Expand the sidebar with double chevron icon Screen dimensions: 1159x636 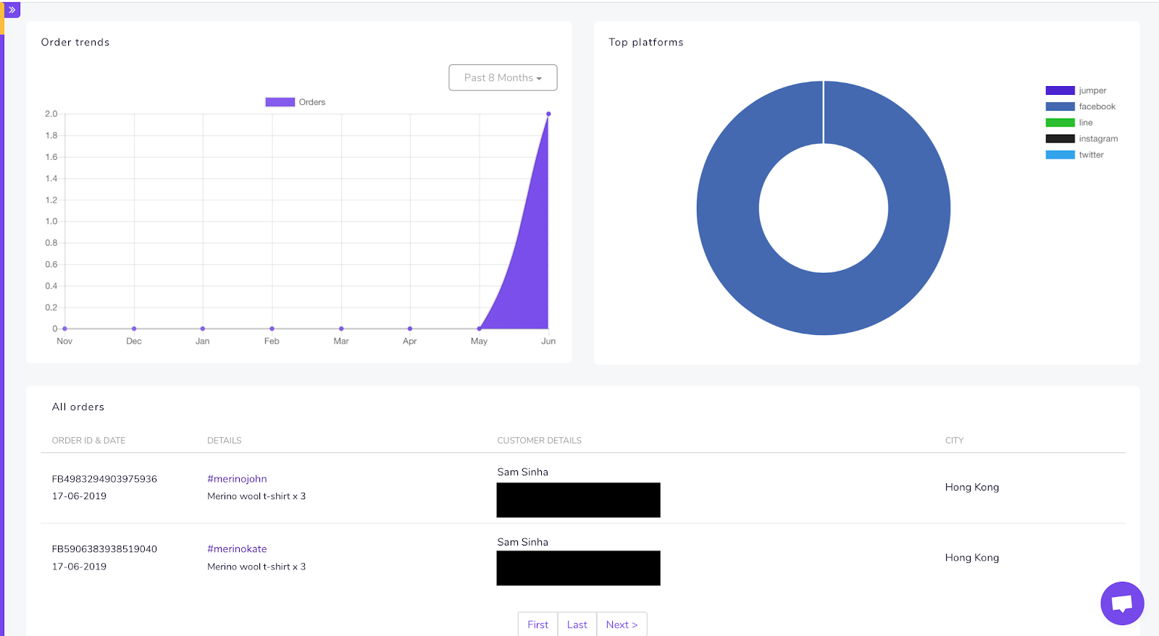coord(12,10)
